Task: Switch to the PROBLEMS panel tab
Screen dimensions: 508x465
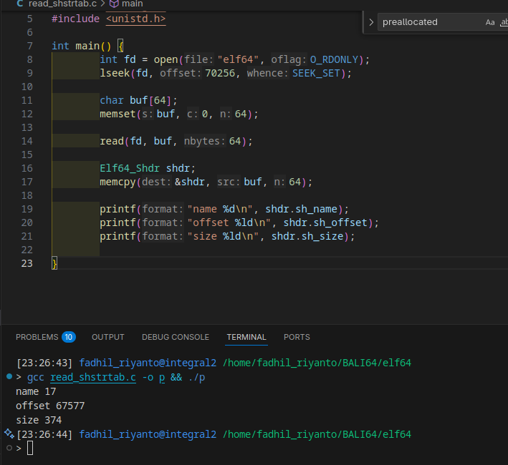Action: point(37,337)
